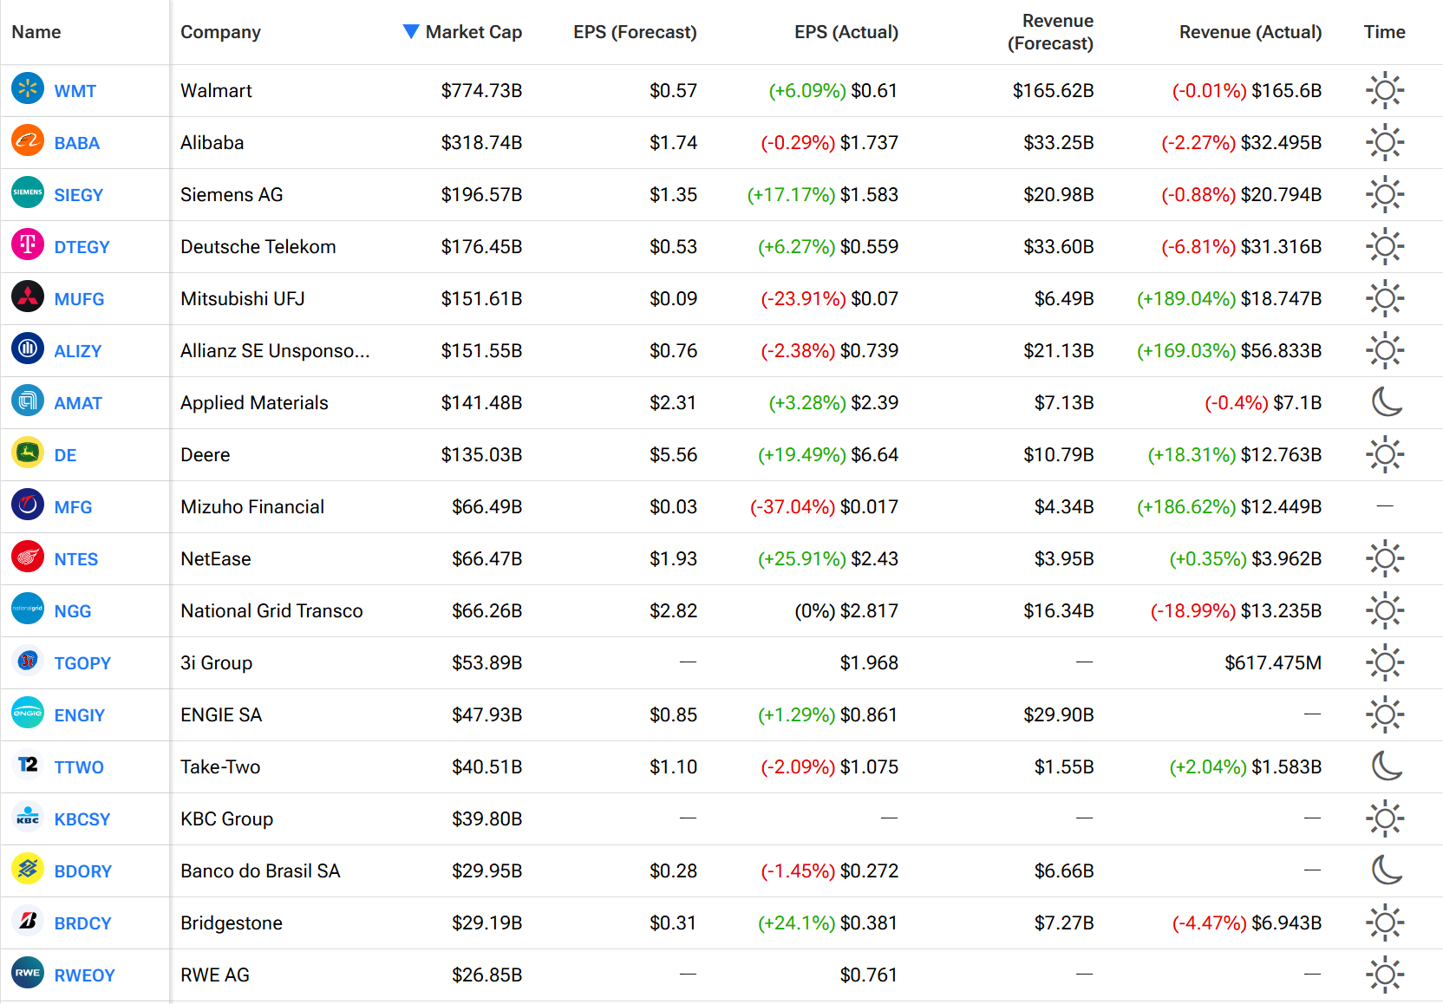
Task: Open the KBCSY ticker link
Action: click(82, 819)
